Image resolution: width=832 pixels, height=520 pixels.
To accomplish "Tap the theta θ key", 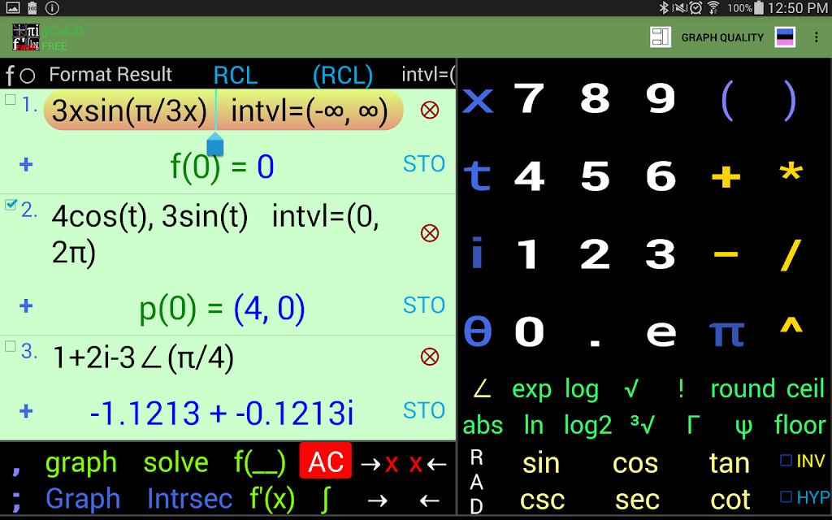I will click(478, 331).
